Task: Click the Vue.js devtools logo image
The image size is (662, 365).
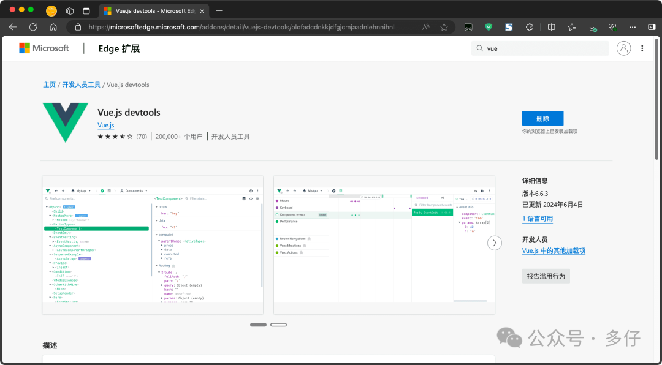Action: pos(66,122)
